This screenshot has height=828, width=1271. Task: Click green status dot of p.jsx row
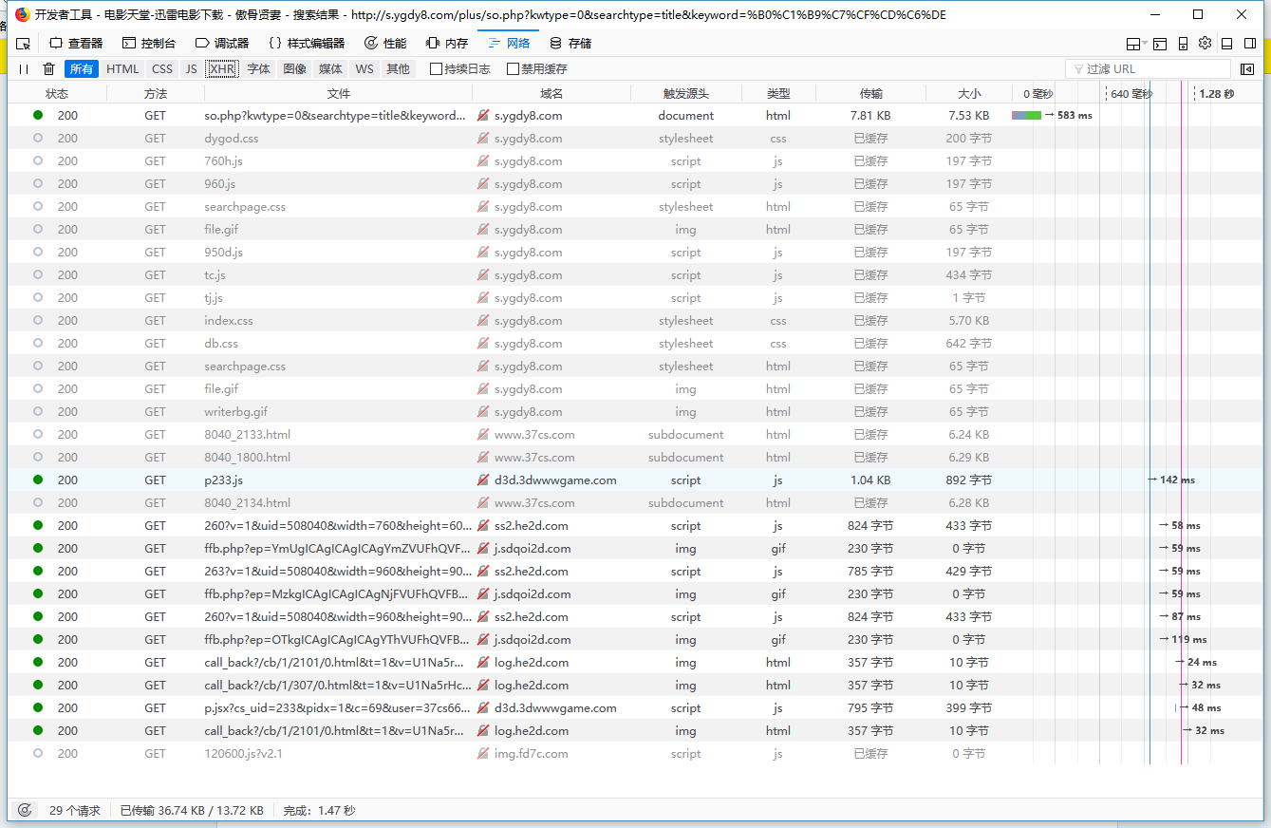coord(38,708)
